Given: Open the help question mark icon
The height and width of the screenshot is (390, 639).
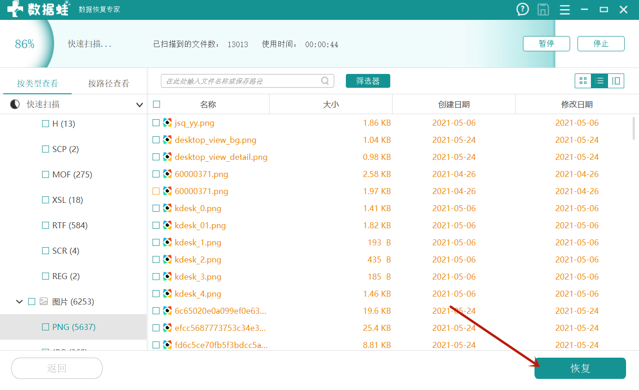Looking at the screenshot, I should point(522,10).
